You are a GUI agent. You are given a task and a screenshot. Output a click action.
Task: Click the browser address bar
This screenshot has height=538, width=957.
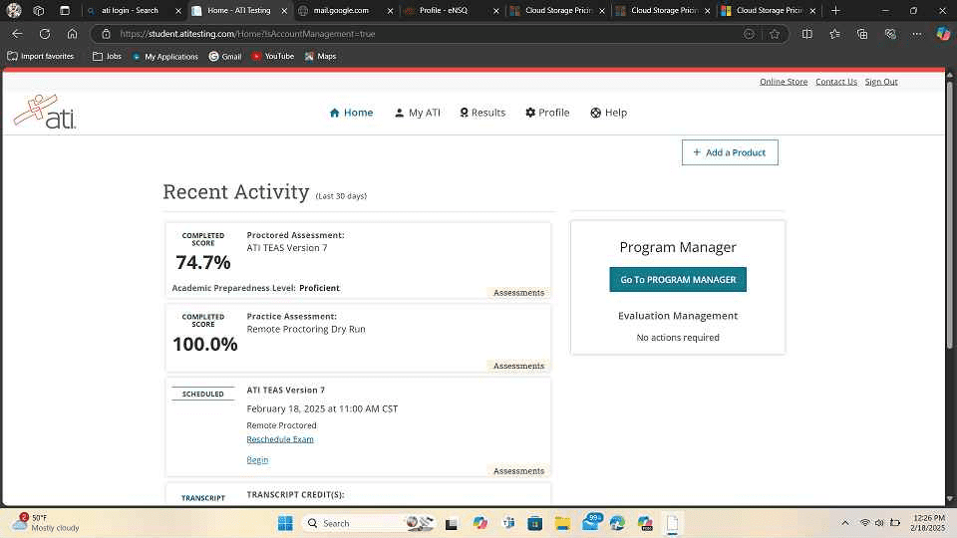419,33
